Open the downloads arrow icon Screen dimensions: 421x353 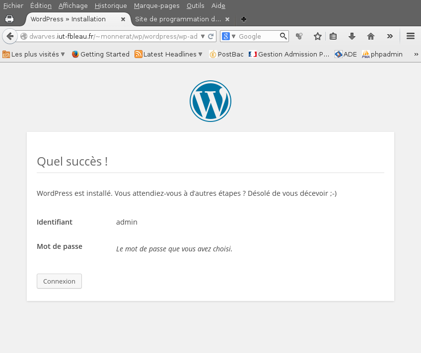351,36
